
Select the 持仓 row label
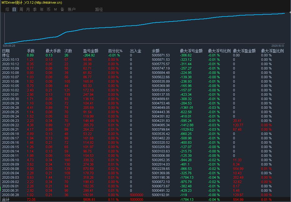point(6,55)
